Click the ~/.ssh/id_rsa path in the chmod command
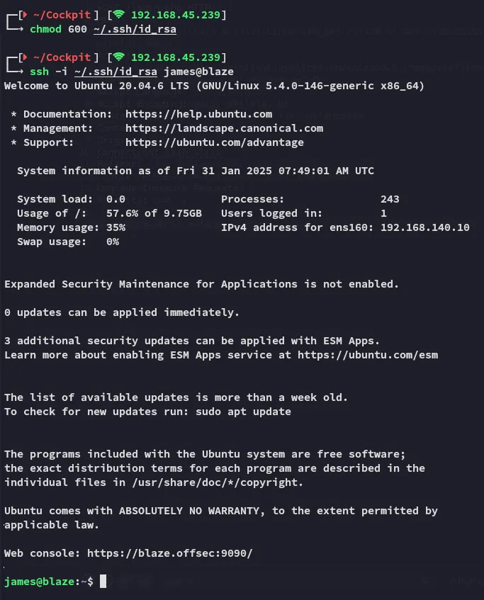Screen dimensions: 484x600 [x=135, y=29]
